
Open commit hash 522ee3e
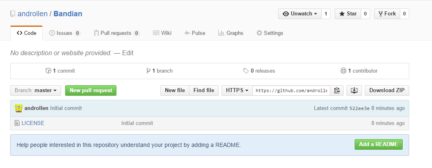pyautogui.click(x=360, y=108)
